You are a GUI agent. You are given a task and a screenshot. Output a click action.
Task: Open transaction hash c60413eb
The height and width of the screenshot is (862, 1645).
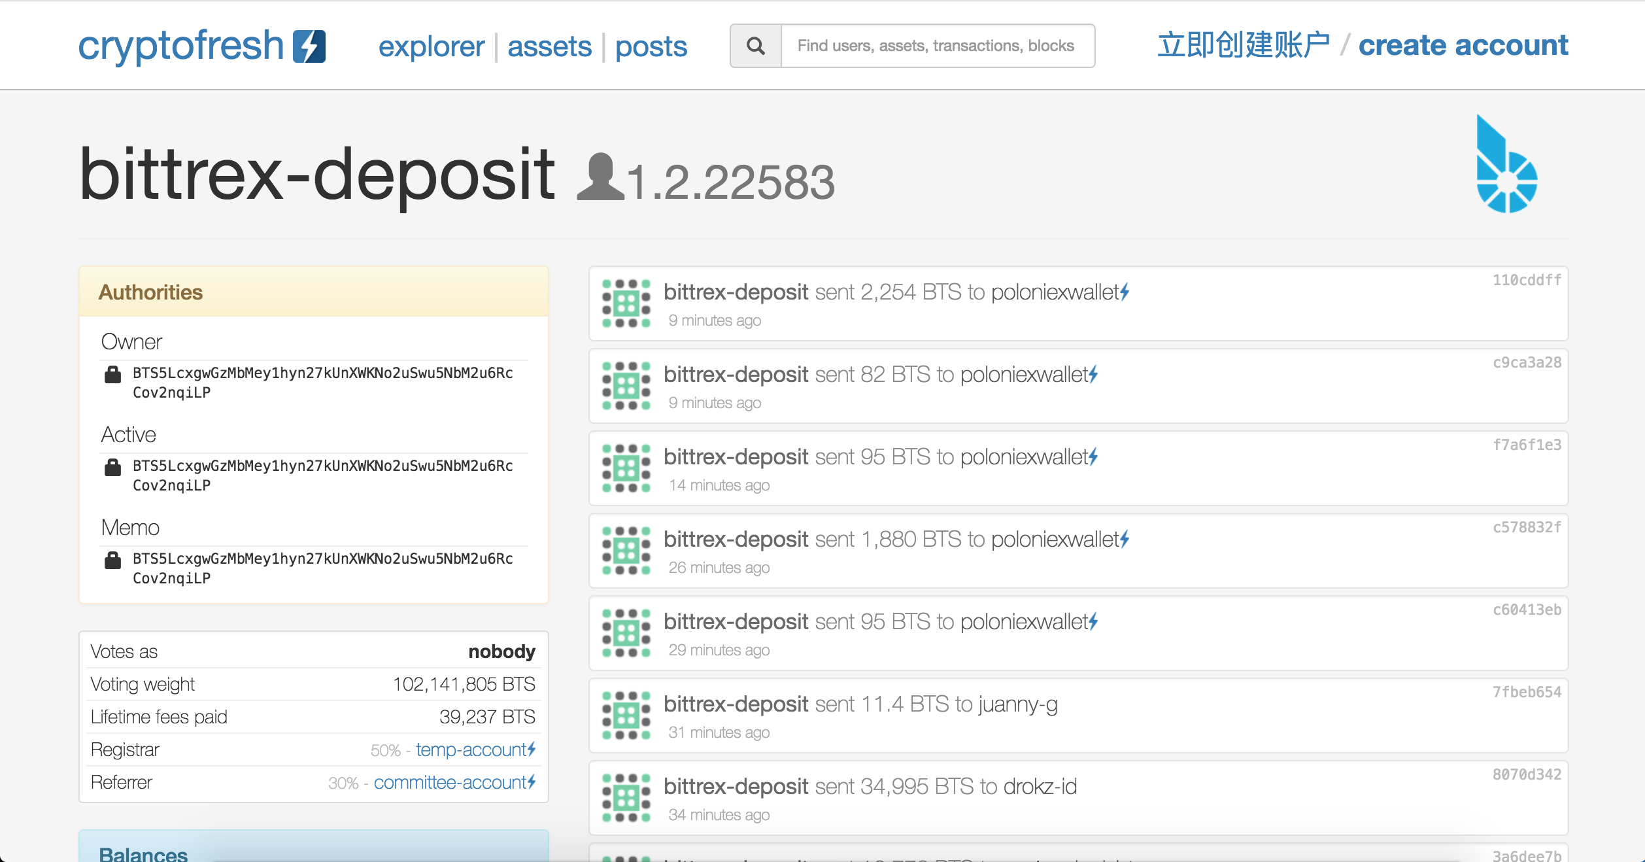(1527, 610)
